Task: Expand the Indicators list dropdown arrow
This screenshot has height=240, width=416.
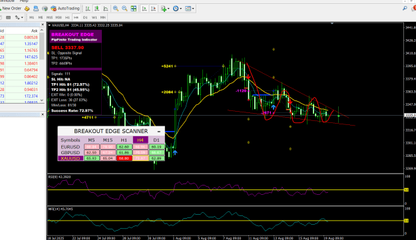Action: (x=168, y=9)
